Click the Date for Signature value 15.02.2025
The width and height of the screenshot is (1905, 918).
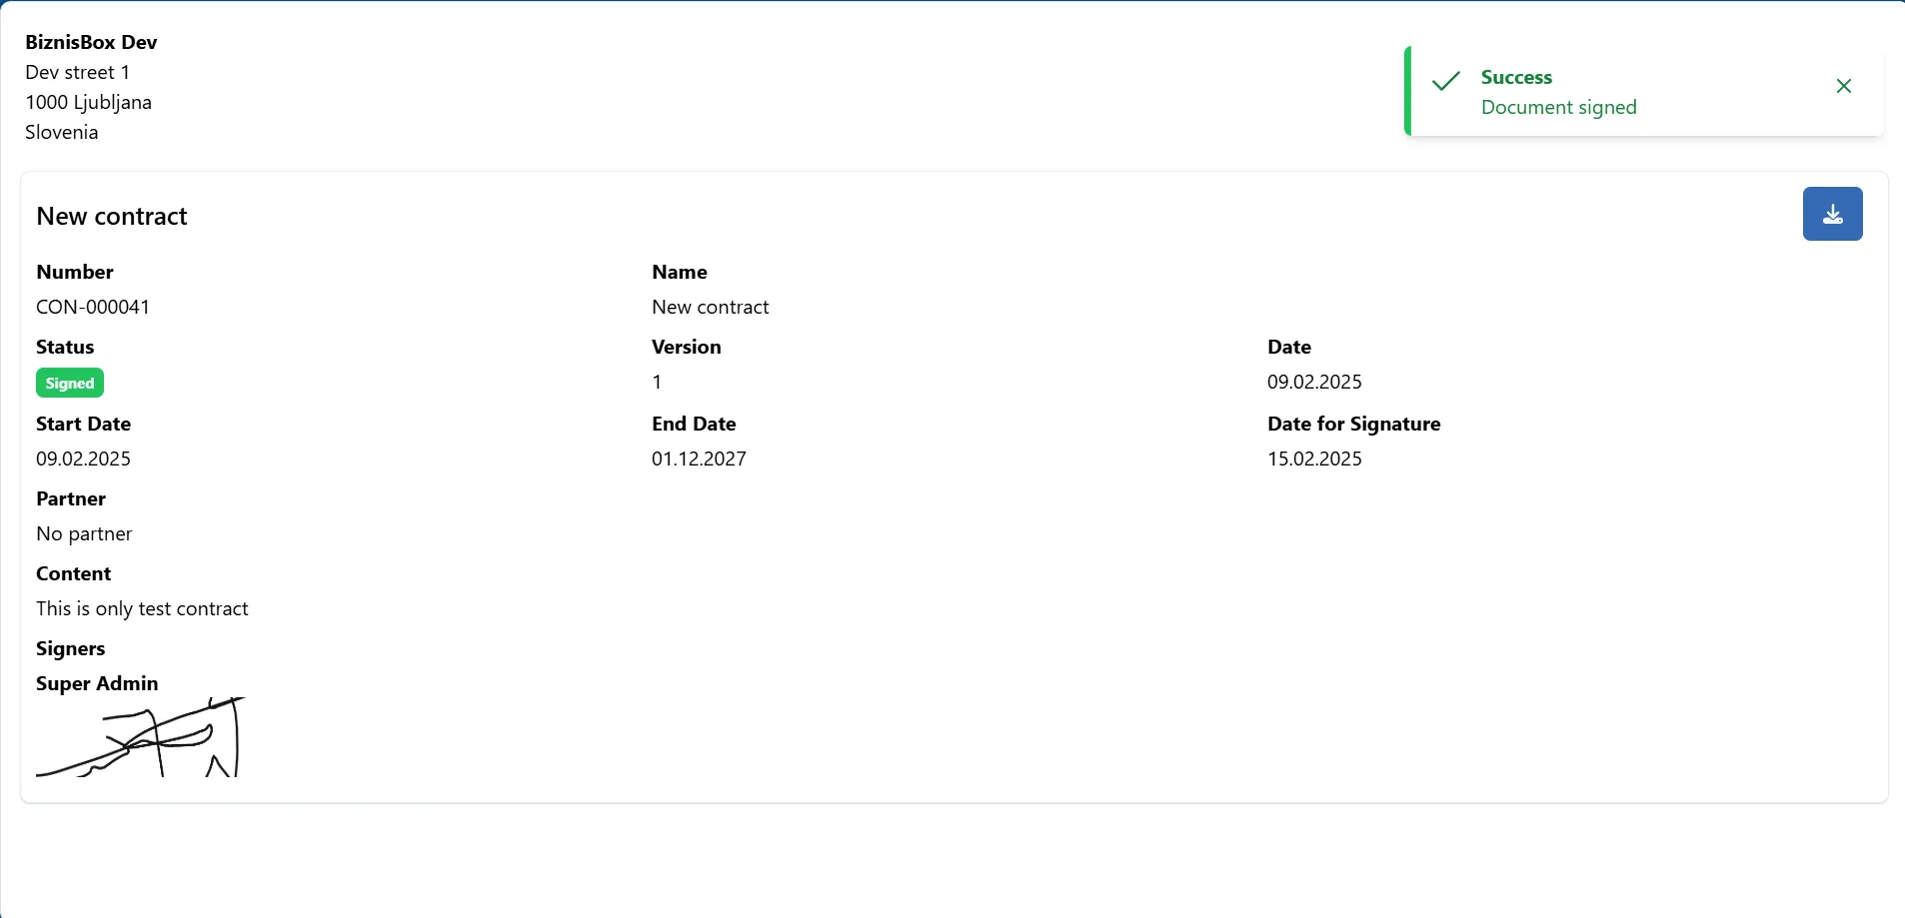pos(1314,459)
